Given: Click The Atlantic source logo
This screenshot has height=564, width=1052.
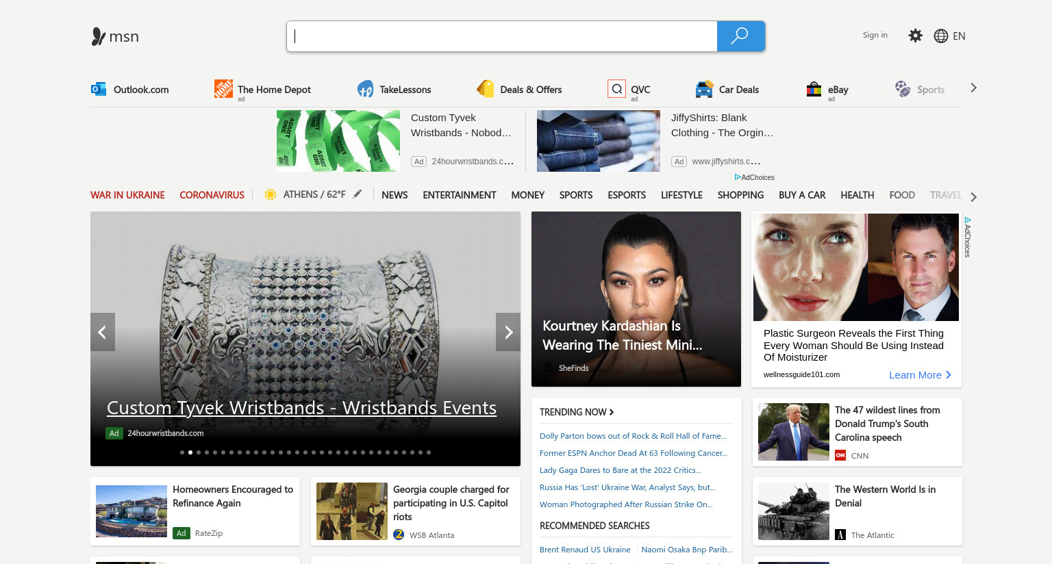Looking at the screenshot, I should point(840,535).
